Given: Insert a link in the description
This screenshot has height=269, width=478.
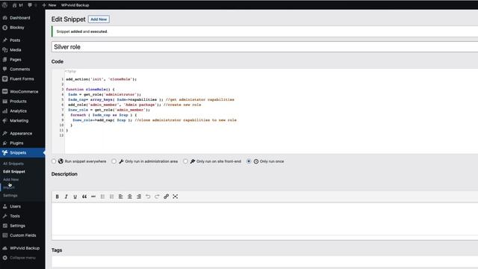Looking at the screenshot, I should 166,197.
